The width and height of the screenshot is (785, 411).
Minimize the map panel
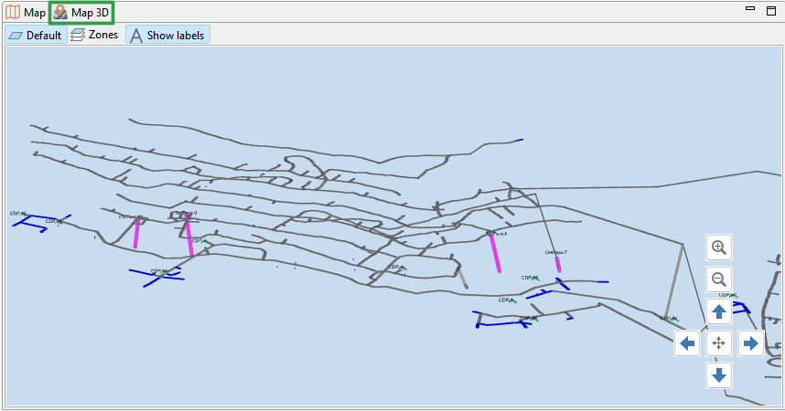pyautogui.click(x=750, y=8)
